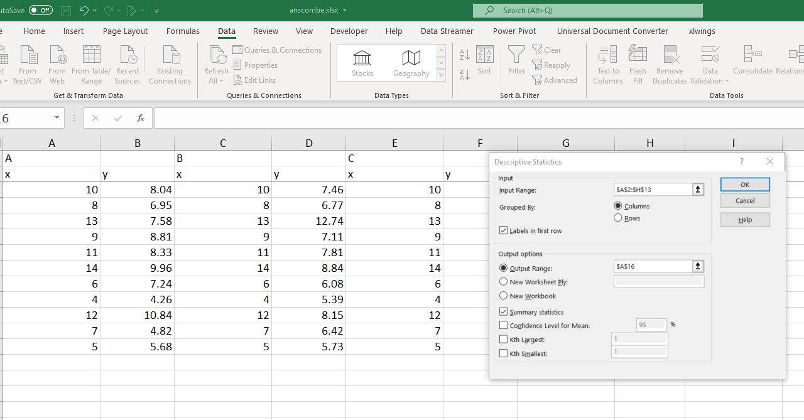Click the Input Range text field
The height and width of the screenshot is (420, 804).
coord(653,190)
